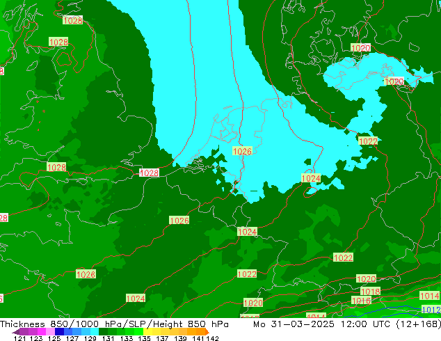The height and width of the screenshot is (341, 441).
Task: Click the '1018' label just above 1016
Action: [x=370, y=292]
